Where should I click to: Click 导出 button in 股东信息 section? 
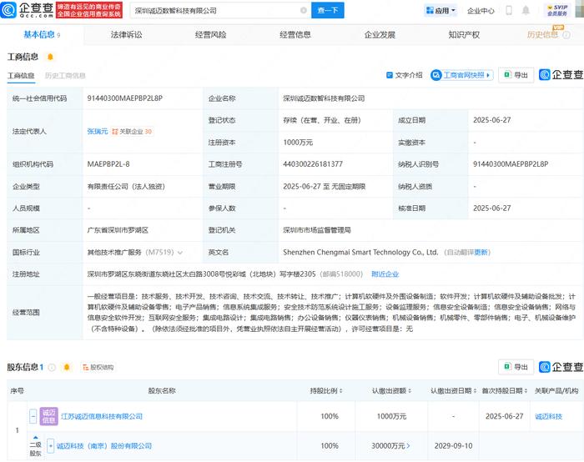[x=516, y=367]
